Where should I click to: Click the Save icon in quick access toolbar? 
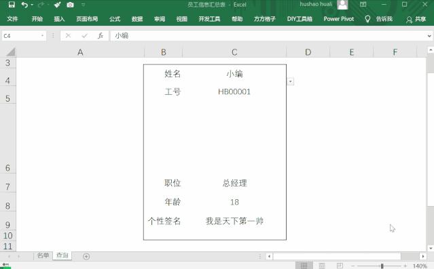coord(12,5)
